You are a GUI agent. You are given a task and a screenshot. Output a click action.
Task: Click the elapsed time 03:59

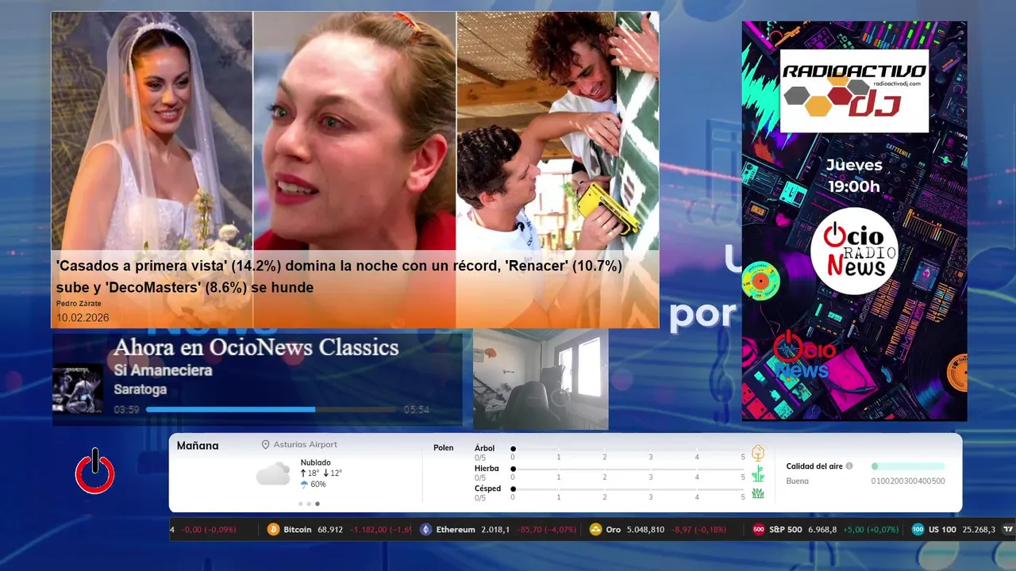127,410
